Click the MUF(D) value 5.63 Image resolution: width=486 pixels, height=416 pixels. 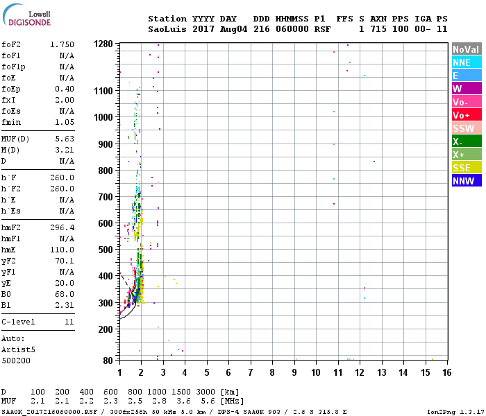(x=65, y=139)
